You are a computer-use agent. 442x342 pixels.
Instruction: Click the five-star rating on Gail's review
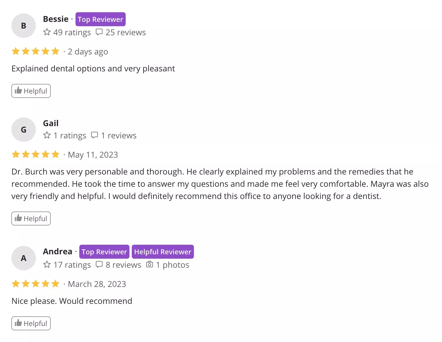tap(36, 154)
